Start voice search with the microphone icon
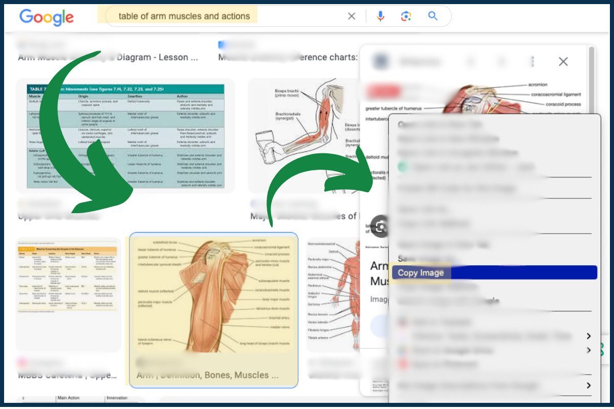614x409 pixels. click(380, 16)
